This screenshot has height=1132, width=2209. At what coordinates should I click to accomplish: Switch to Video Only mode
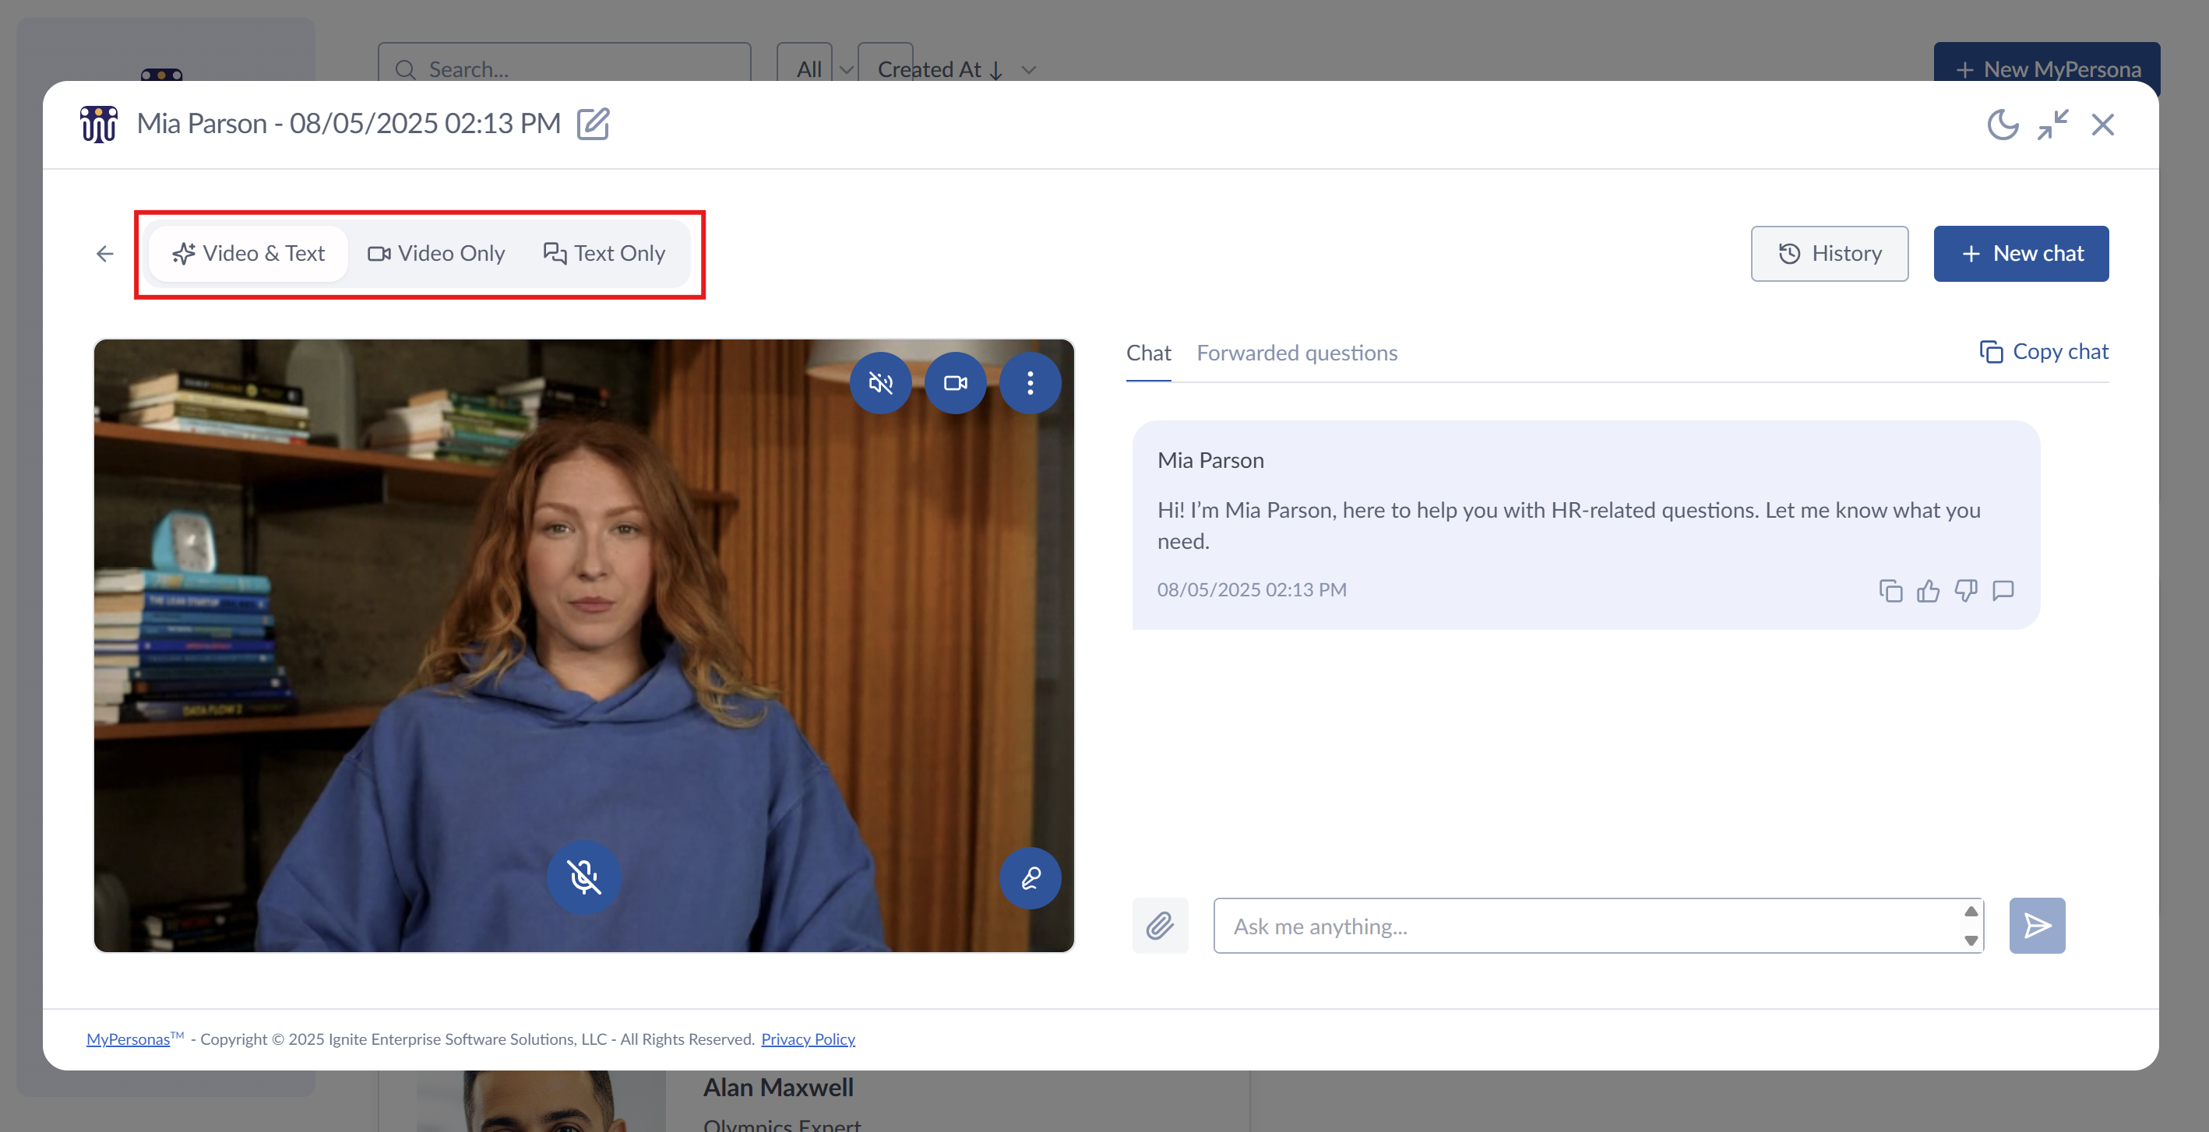pos(435,254)
